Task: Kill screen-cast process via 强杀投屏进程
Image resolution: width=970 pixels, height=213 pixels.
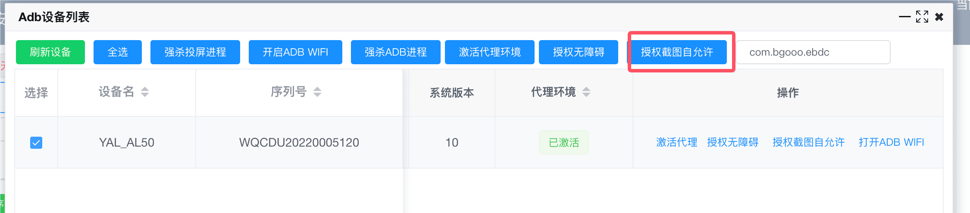Action: [x=195, y=52]
